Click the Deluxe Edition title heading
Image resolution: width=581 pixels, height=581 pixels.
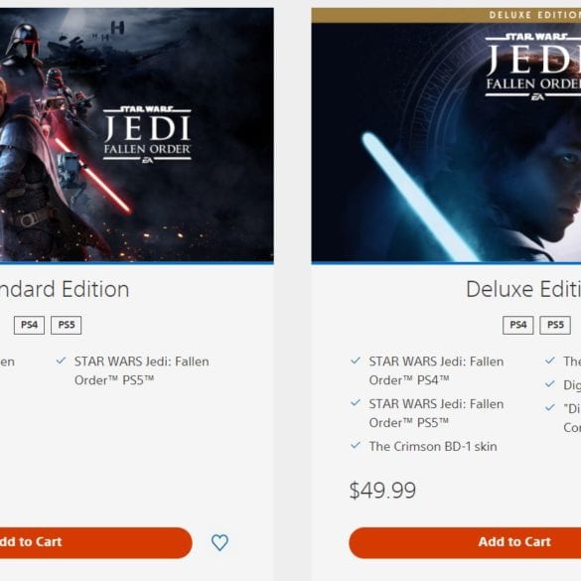click(x=523, y=289)
